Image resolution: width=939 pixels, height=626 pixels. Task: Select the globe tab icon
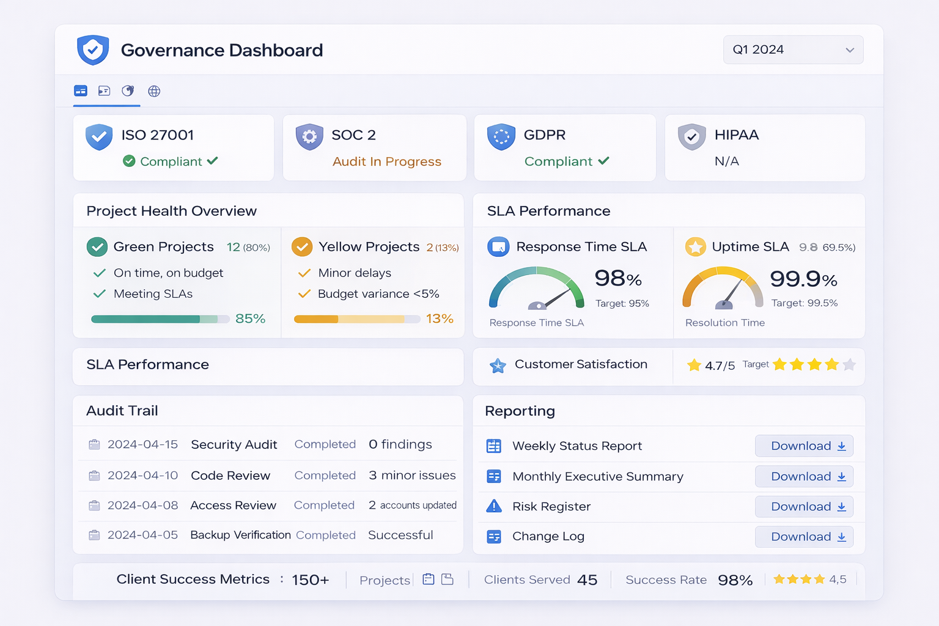pos(153,90)
